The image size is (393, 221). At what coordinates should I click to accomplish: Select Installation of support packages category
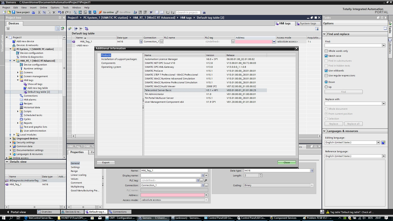coord(119,59)
